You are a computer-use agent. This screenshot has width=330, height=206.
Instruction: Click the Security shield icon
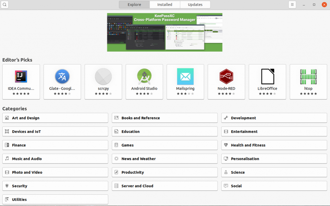(7, 186)
